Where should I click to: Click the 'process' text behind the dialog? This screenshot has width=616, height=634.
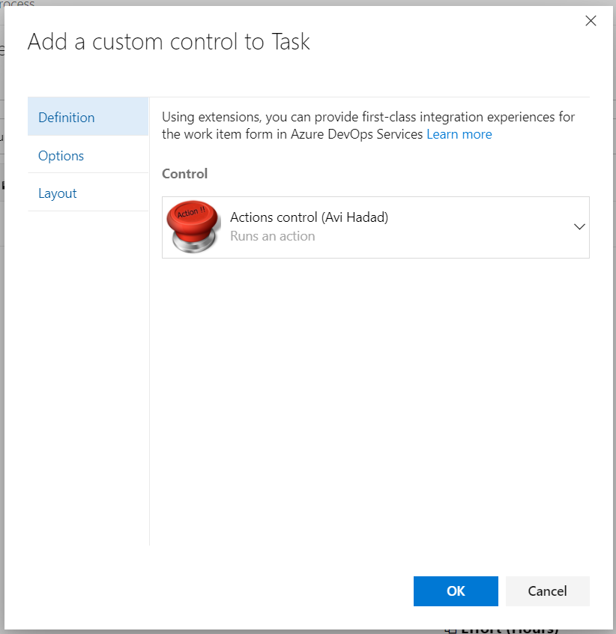click(17, 4)
